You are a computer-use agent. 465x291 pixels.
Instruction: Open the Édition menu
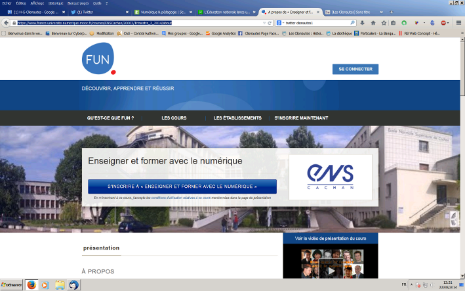(21, 3)
